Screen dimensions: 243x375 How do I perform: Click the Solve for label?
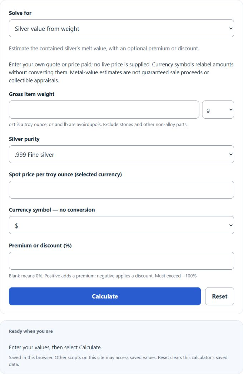[x=20, y=13]
